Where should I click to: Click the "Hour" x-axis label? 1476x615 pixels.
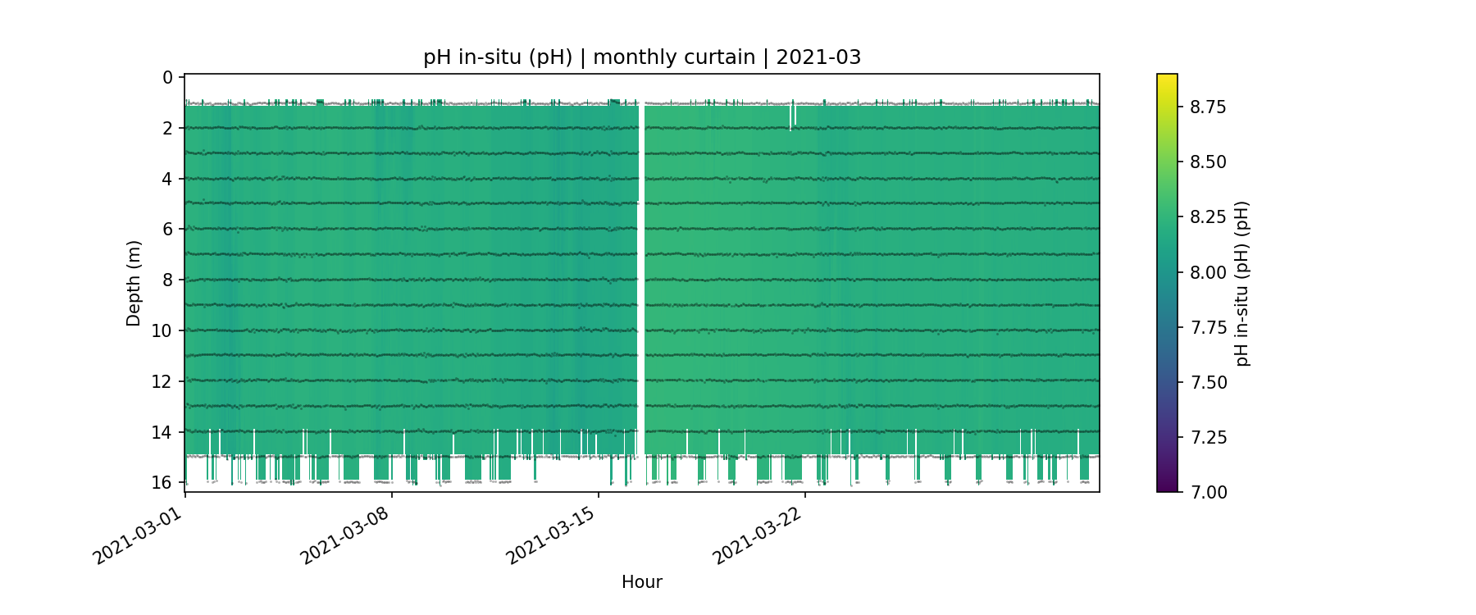tap(641, 582)
